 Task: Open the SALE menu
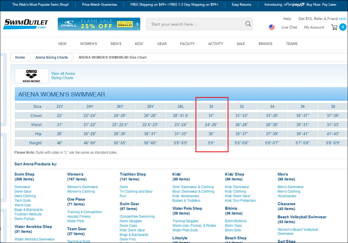pos(241,44)
